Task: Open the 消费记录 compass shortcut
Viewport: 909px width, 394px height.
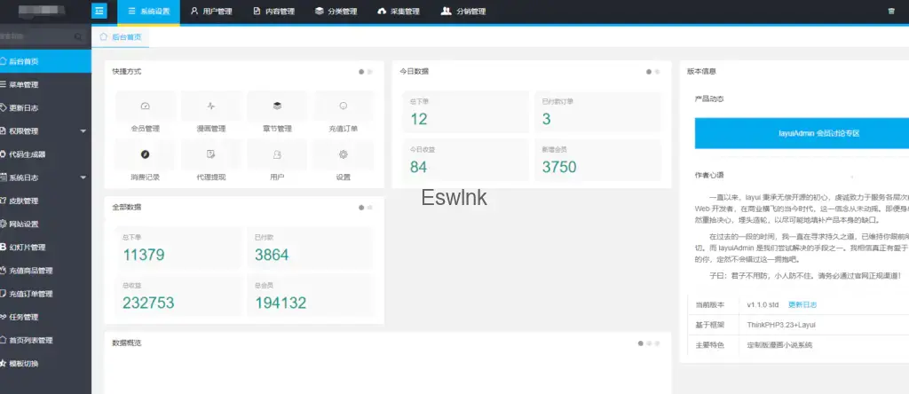Action: point(146,154)
